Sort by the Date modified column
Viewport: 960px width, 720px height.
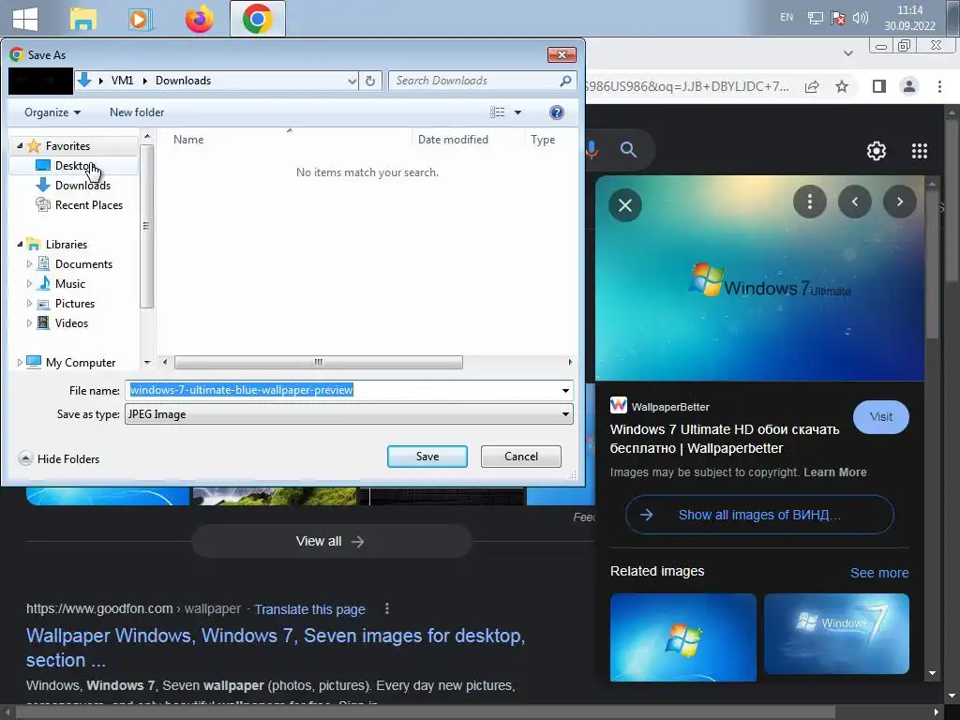[x=453, y=140]
